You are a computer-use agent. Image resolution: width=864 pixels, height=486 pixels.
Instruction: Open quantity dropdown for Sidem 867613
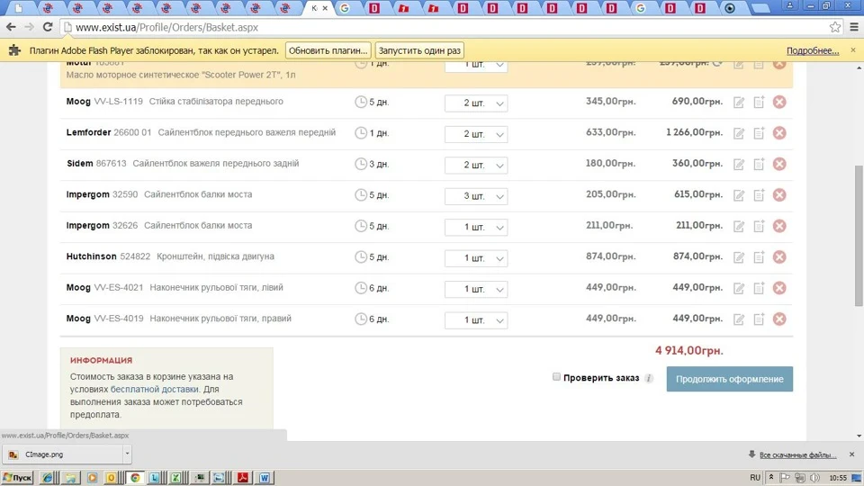click(x=476, y=165)
